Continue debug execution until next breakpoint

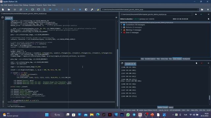point(74,10)
